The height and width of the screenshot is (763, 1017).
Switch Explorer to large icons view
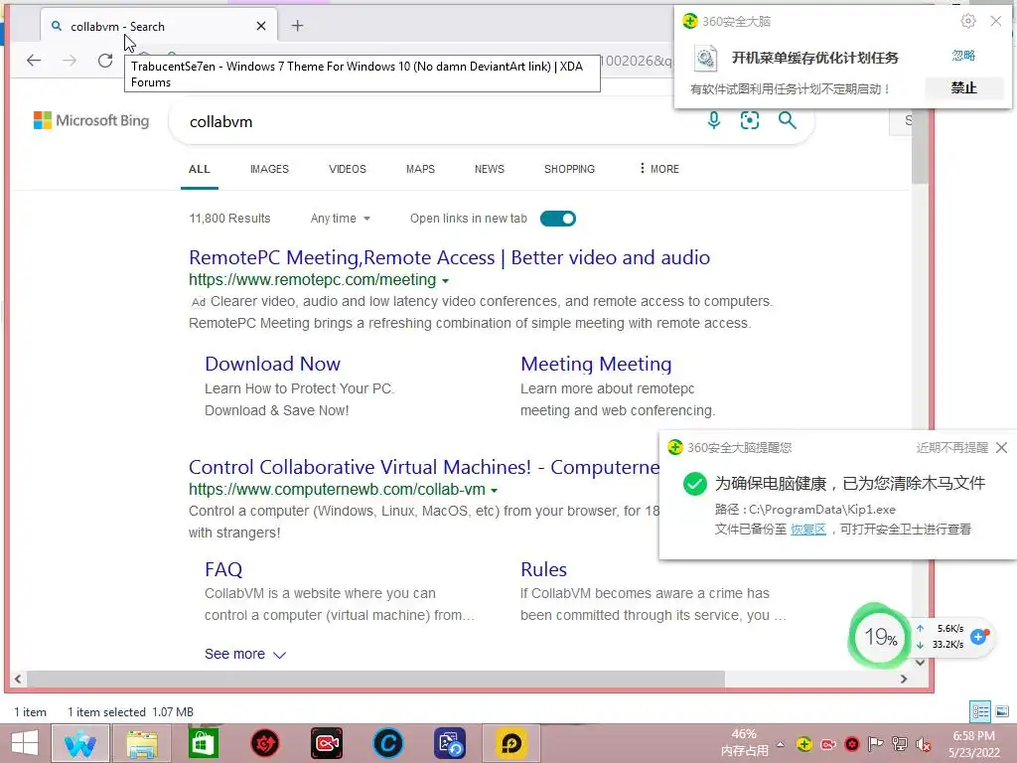tap(1002, 711)
